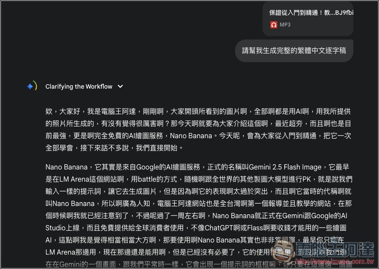Click the text Gemini 2.5 Flash Image

(x=285, y=167)
